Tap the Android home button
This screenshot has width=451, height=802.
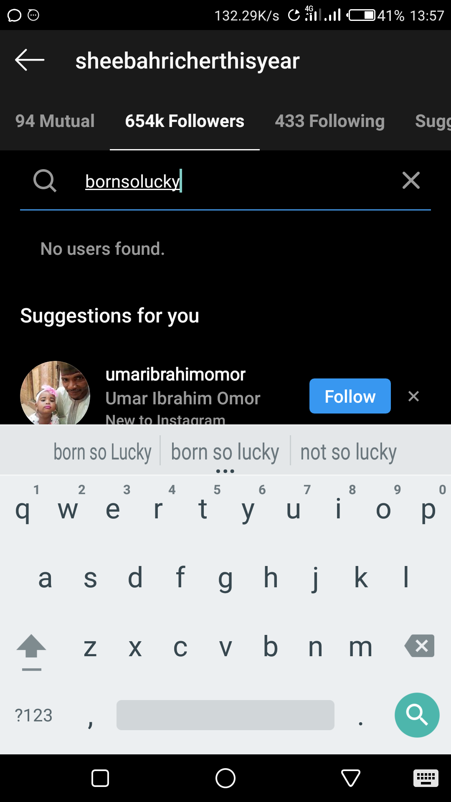(225, 778)
